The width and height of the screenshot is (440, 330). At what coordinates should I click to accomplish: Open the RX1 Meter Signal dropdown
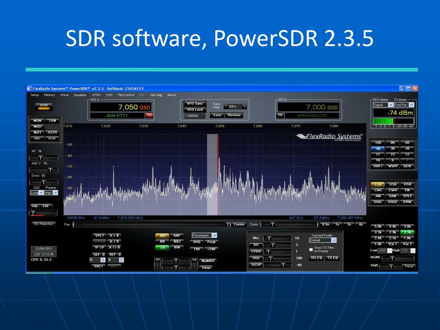point(383,105)
